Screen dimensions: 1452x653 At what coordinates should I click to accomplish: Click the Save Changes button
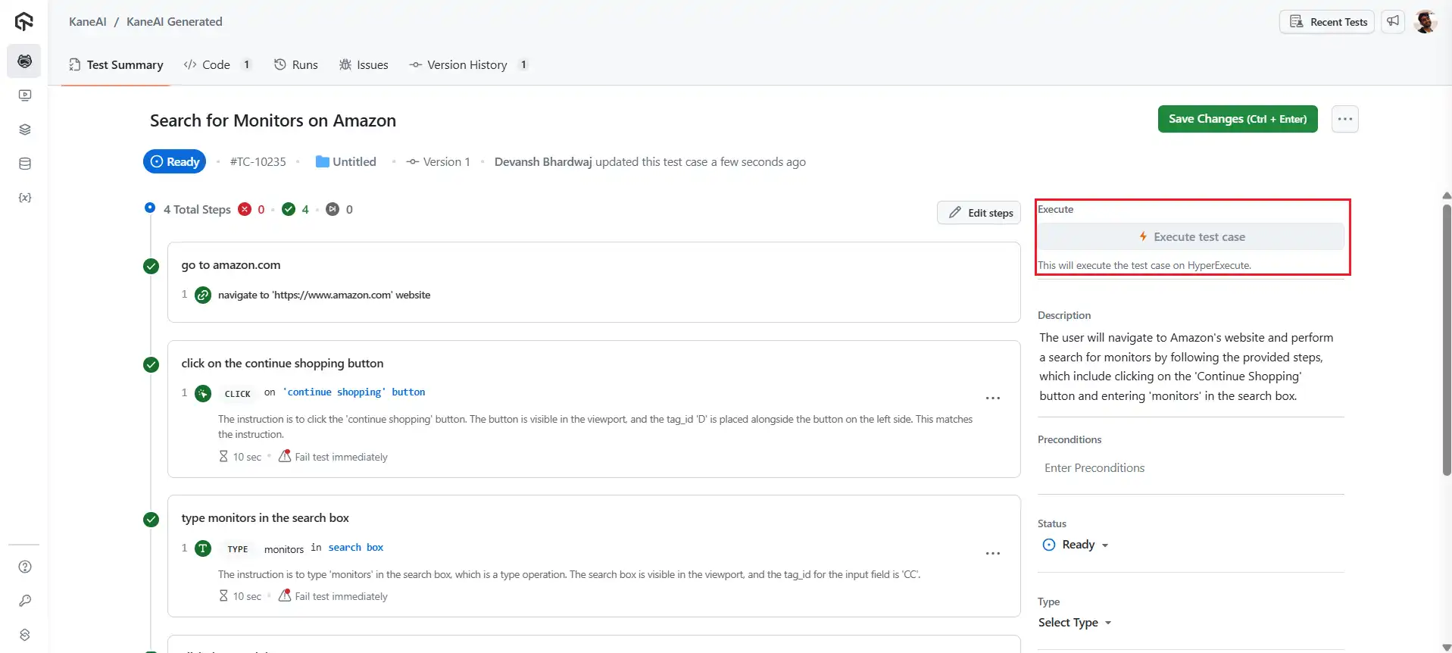[1237, 119]
